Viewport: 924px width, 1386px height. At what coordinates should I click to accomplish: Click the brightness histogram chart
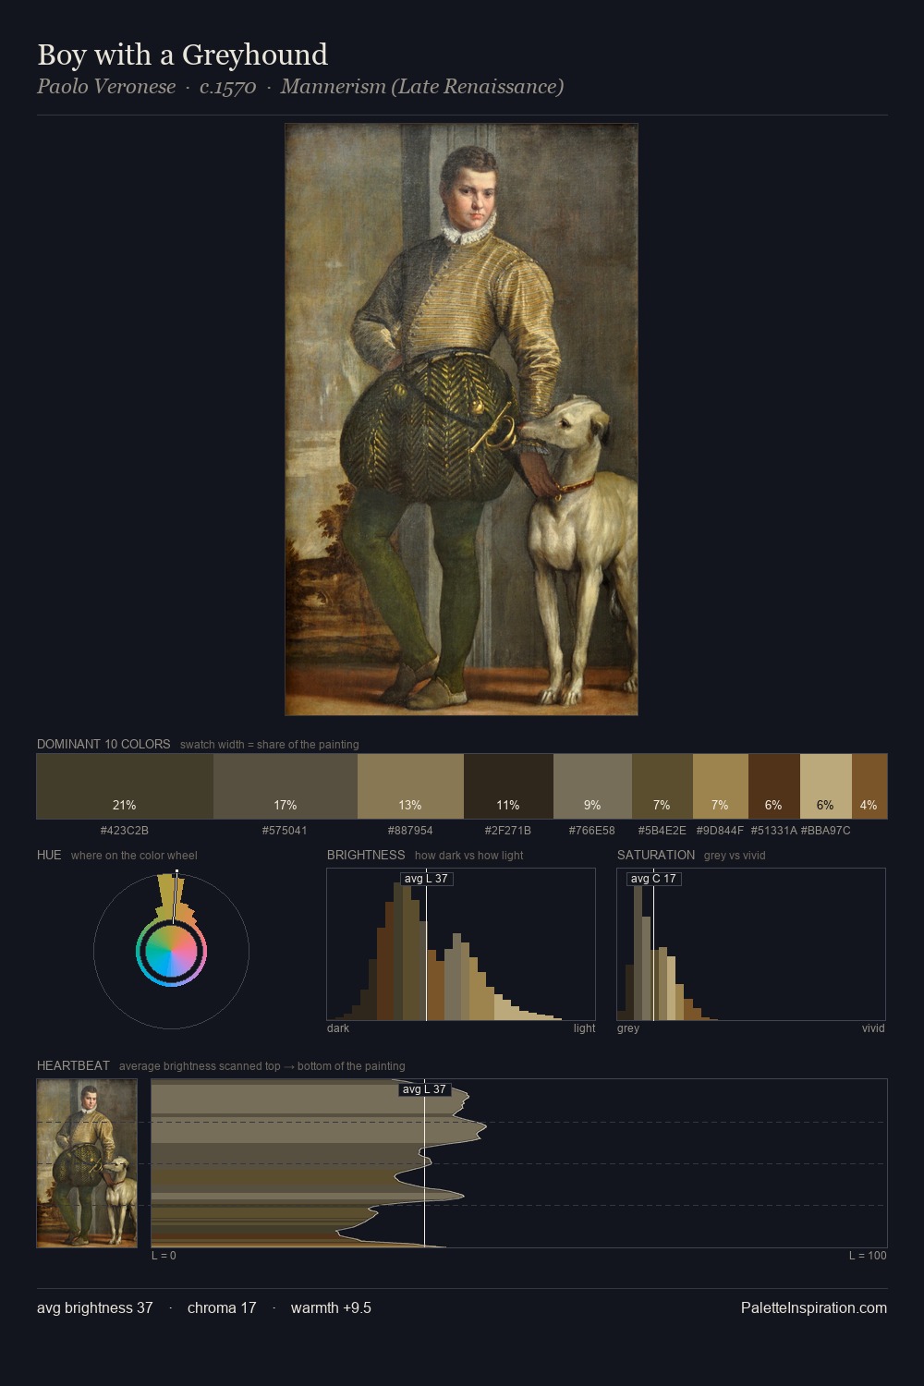[461, 944]
